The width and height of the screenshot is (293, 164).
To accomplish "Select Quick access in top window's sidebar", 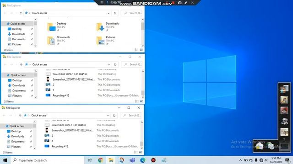I will 18,24.
